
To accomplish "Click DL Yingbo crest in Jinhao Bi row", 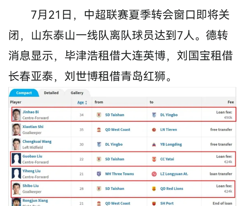I will tap(154, 115).
